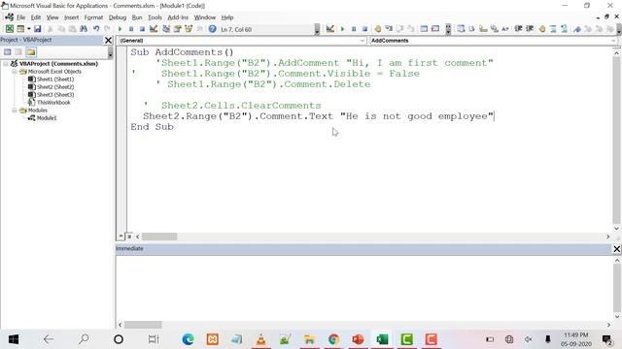Collapse the VBAProject (Comments.xlsm) node
Image resolution: width=622 pixels, height=349 pixels.
[x=6, y=63]
